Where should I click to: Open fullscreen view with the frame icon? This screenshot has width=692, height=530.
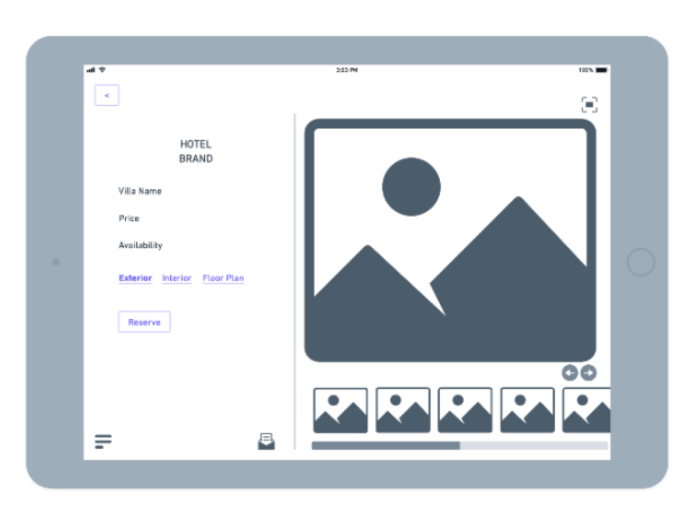589,105
